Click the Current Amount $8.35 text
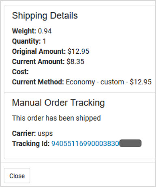Screen dimensions: 156x187 [48, 62]
